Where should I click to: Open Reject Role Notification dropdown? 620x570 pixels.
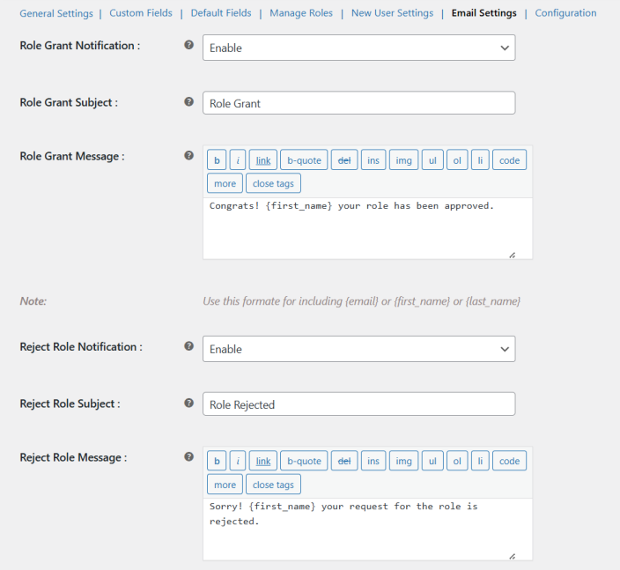359,349
